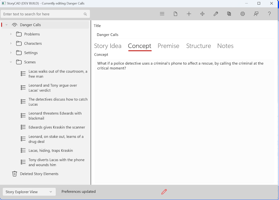Click scene icon beside Lacas walks out of courtroom
Screen dimensions: 279x200
pos(23,73)
